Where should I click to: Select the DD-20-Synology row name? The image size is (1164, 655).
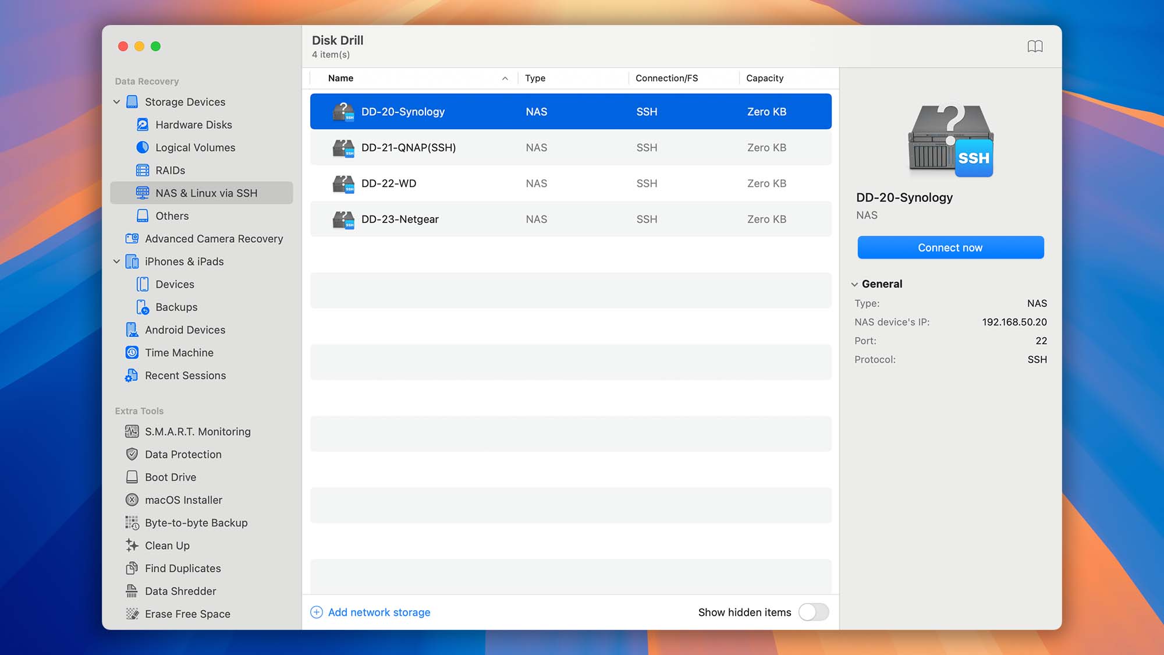[x=403, y=112]
